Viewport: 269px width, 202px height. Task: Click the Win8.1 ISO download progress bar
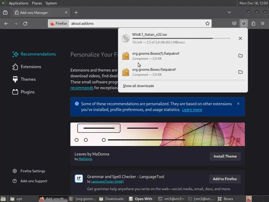pyautogui.click(x=181, y=38)
